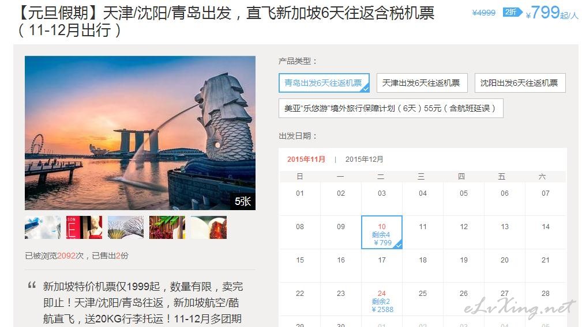582x327 pixels.
Task: Switch calendar to 2015年12月 tab
Action: pos(364,159)
